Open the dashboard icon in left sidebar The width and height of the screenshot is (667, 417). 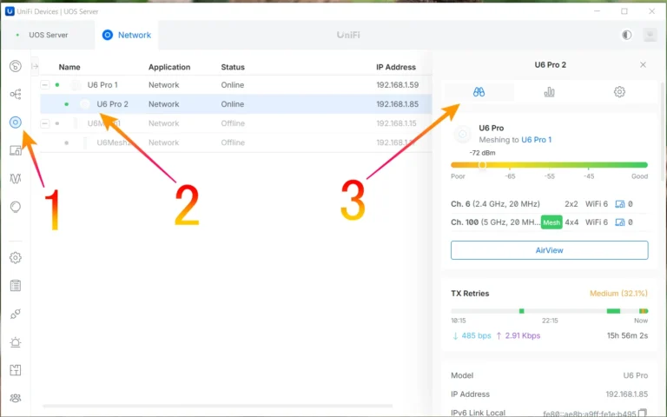pos(16,66)
